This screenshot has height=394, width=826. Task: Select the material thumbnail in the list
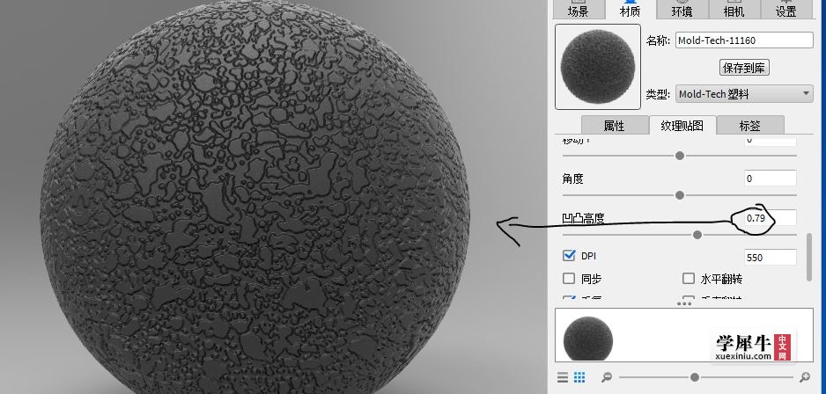(x=588, y=340)
